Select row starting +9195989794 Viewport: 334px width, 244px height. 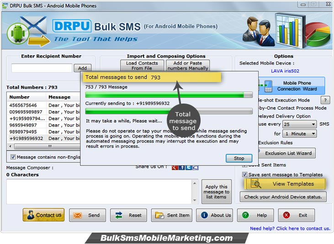[44, 119]
